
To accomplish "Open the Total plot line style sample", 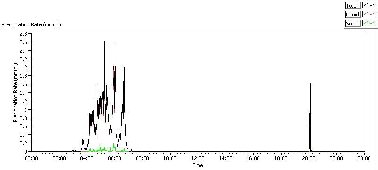I will 369,6.
